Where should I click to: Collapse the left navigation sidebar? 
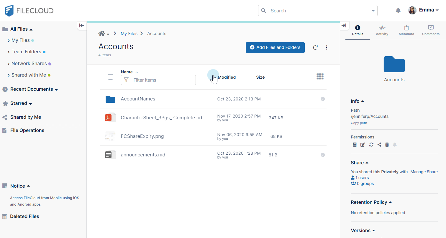click(82, 25)
